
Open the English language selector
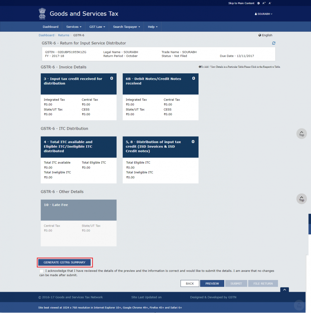point(265,35)
